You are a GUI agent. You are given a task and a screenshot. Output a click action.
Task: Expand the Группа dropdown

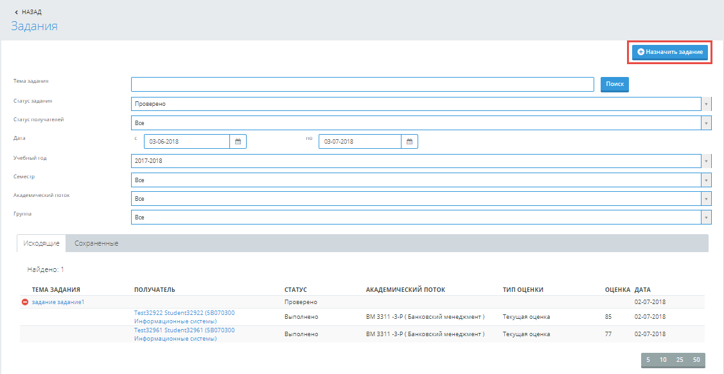[421, 217]
